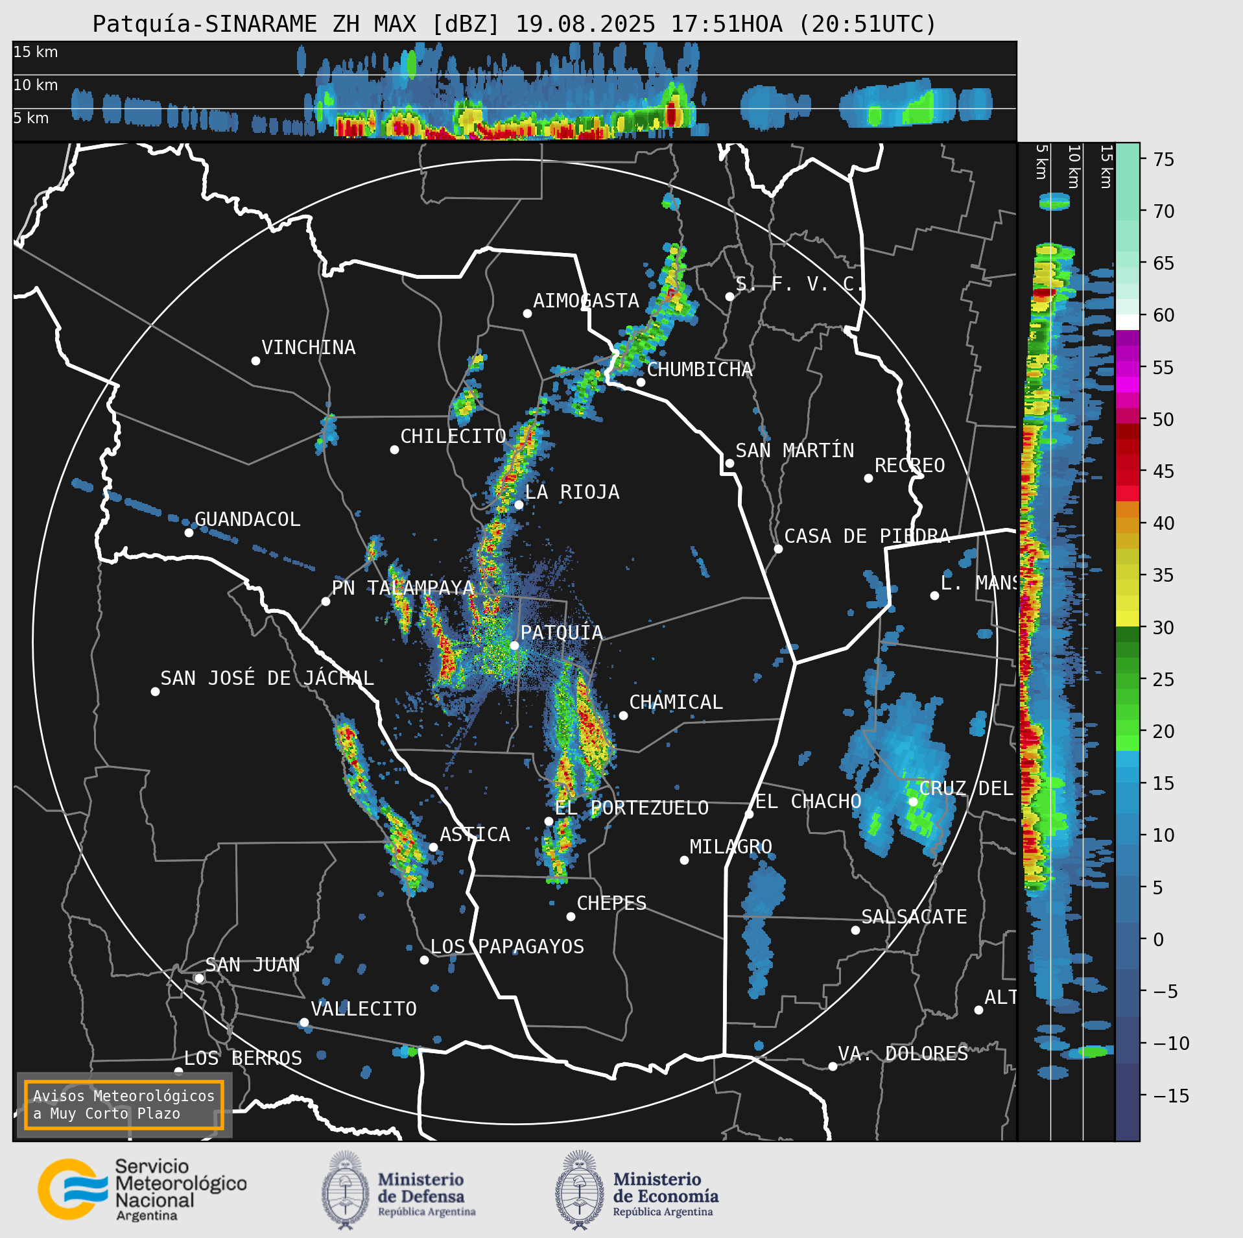
Task: Click the 45 dBZ red colorbar swatch
Action: click(x=1128, y=470)
